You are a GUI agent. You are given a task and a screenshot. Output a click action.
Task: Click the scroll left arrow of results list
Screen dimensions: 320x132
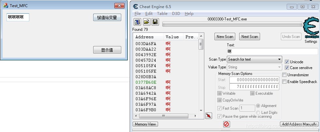(136, 116)
